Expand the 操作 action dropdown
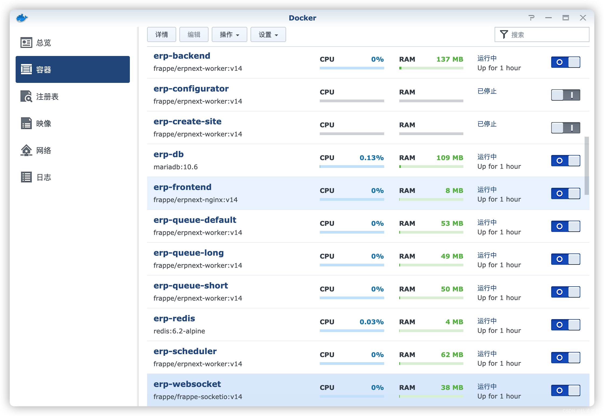Viewport: 604px width, 416px height. [229, 34]
